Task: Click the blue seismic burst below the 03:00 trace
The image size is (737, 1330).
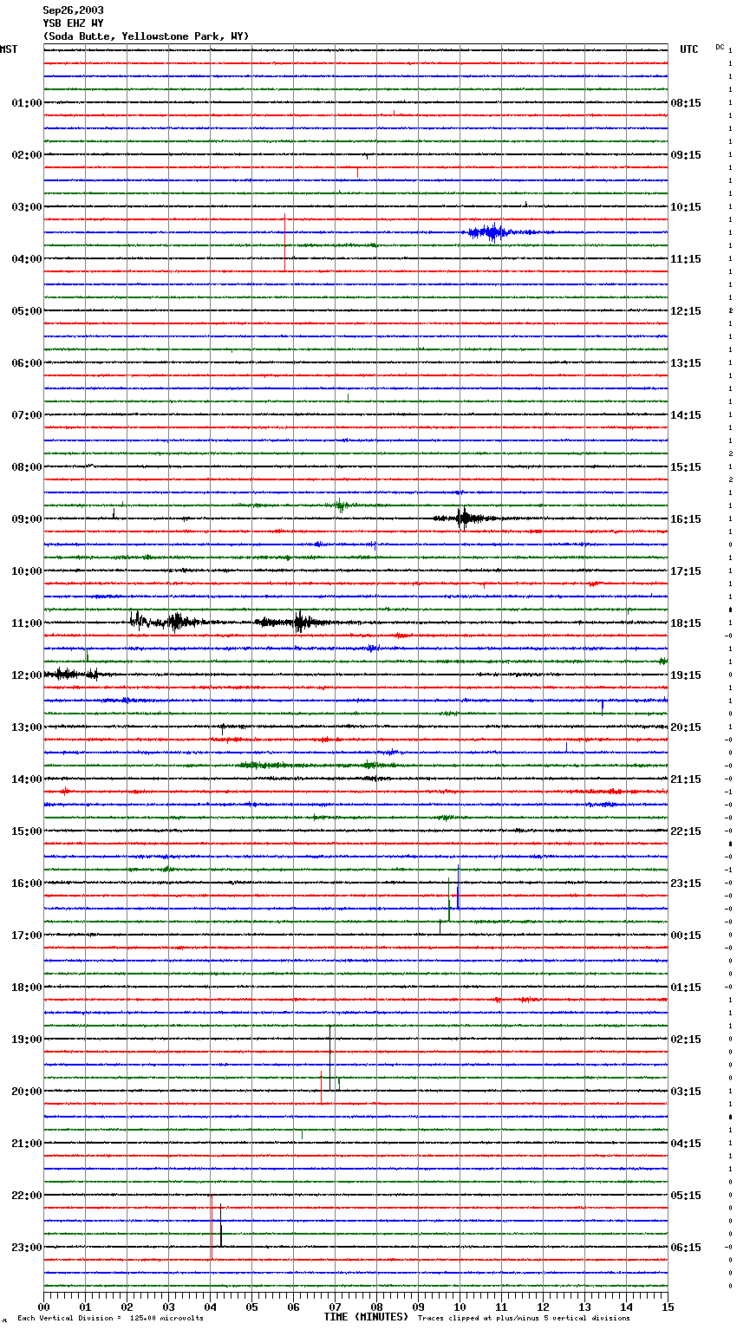Action: [x=492, y=232]
